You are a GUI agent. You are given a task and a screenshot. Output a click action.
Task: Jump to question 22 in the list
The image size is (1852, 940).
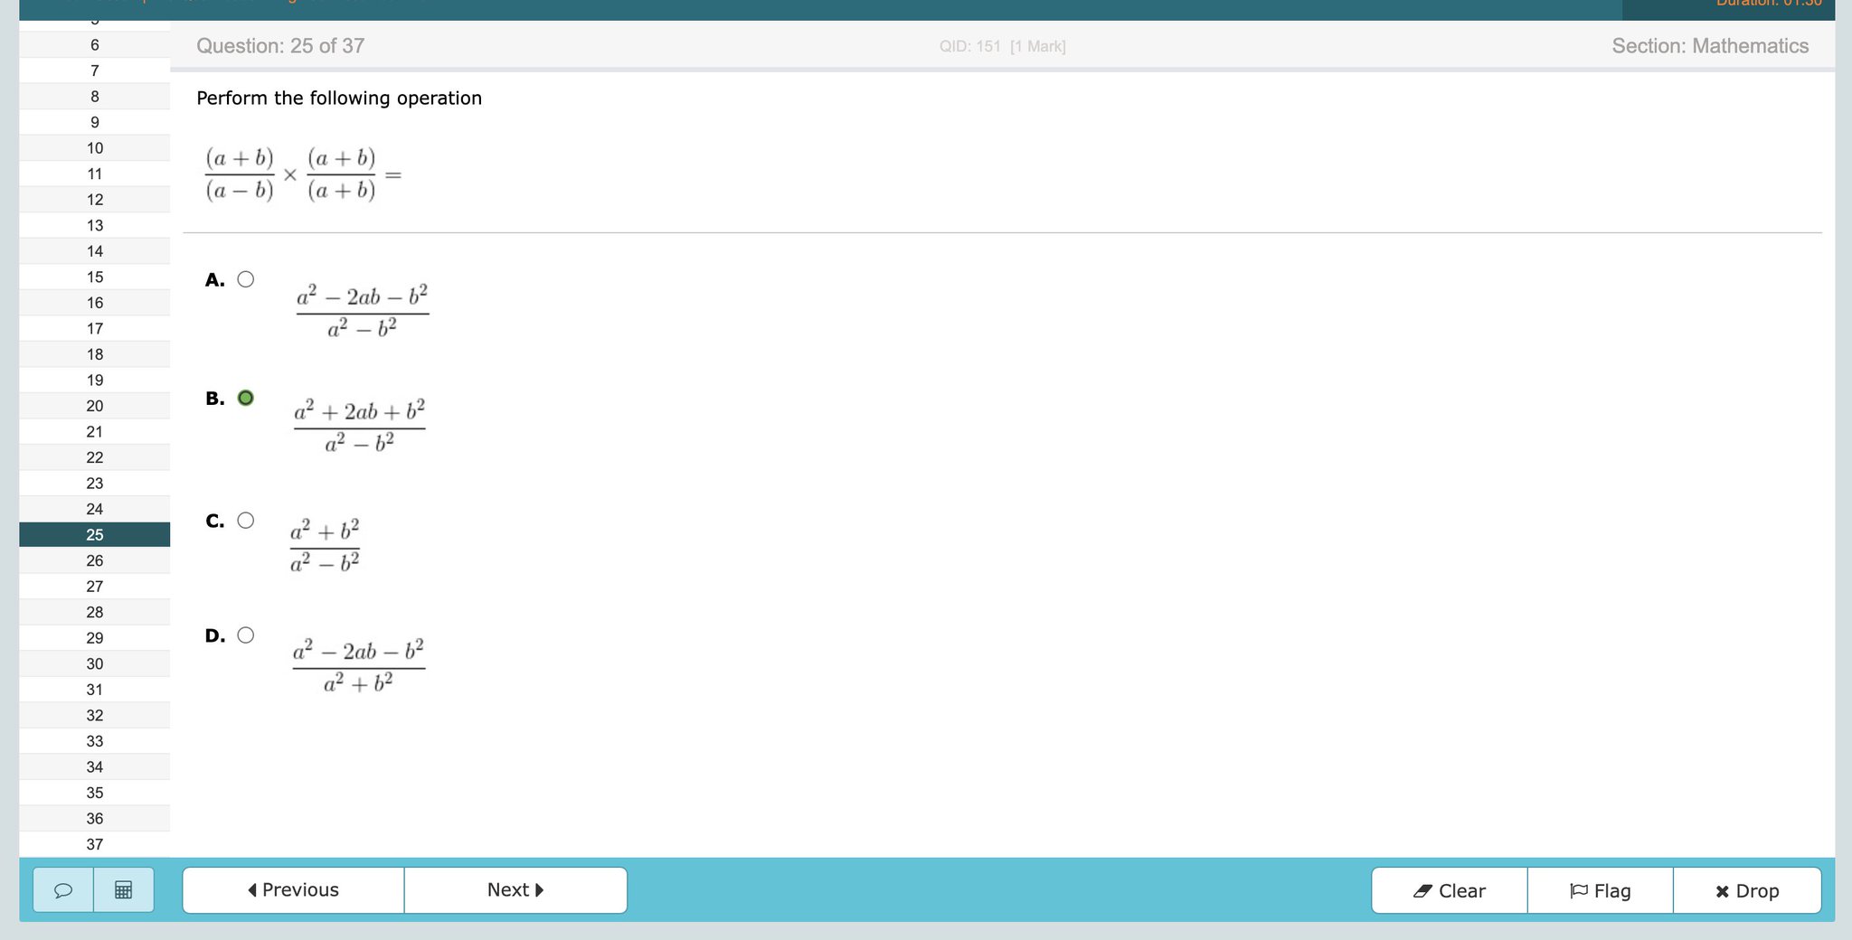[95, 457]
